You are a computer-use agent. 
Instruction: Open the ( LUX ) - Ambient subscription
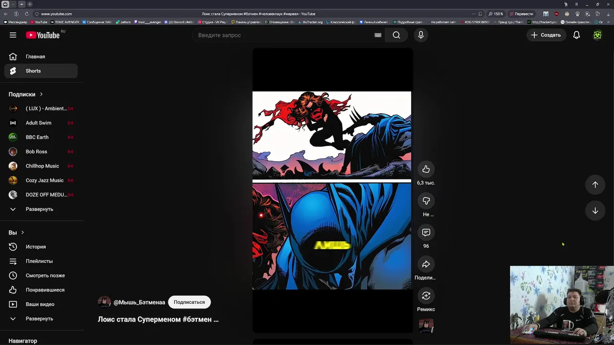41,108
